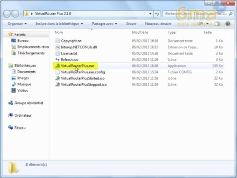The width and height of the screenshot is (237, 178).
Task: Click the Bibliothèques icon
Action: pyautogui.click(x=10, y=66)
